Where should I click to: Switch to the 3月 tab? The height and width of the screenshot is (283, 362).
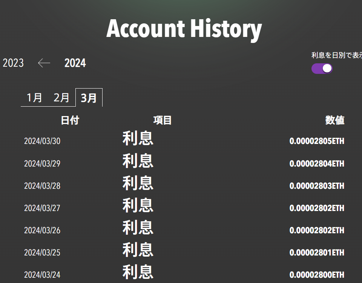click(89, 98)
